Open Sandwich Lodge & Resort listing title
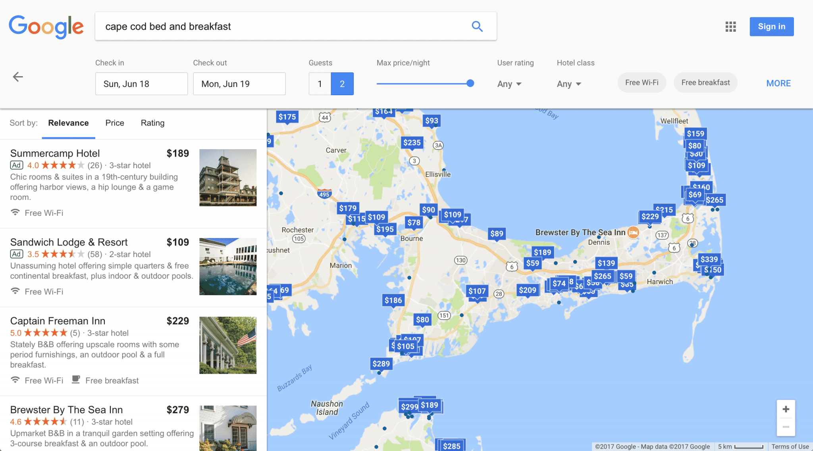 coord(69,242)
